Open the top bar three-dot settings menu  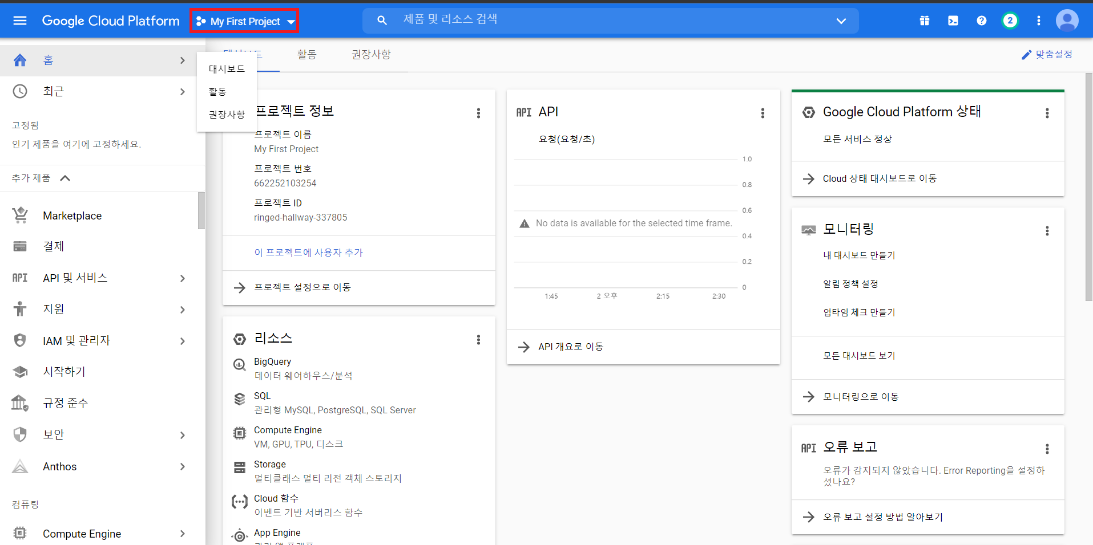point(1039,21)
